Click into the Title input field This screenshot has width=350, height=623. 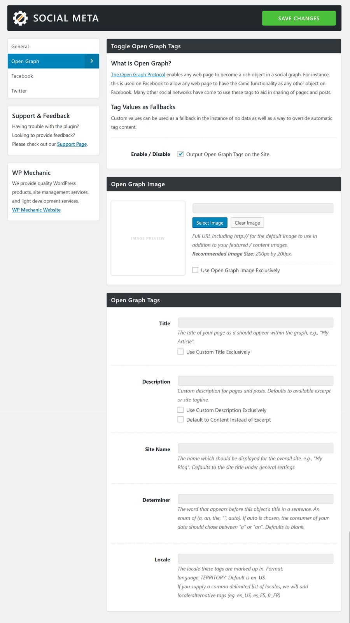255,322
